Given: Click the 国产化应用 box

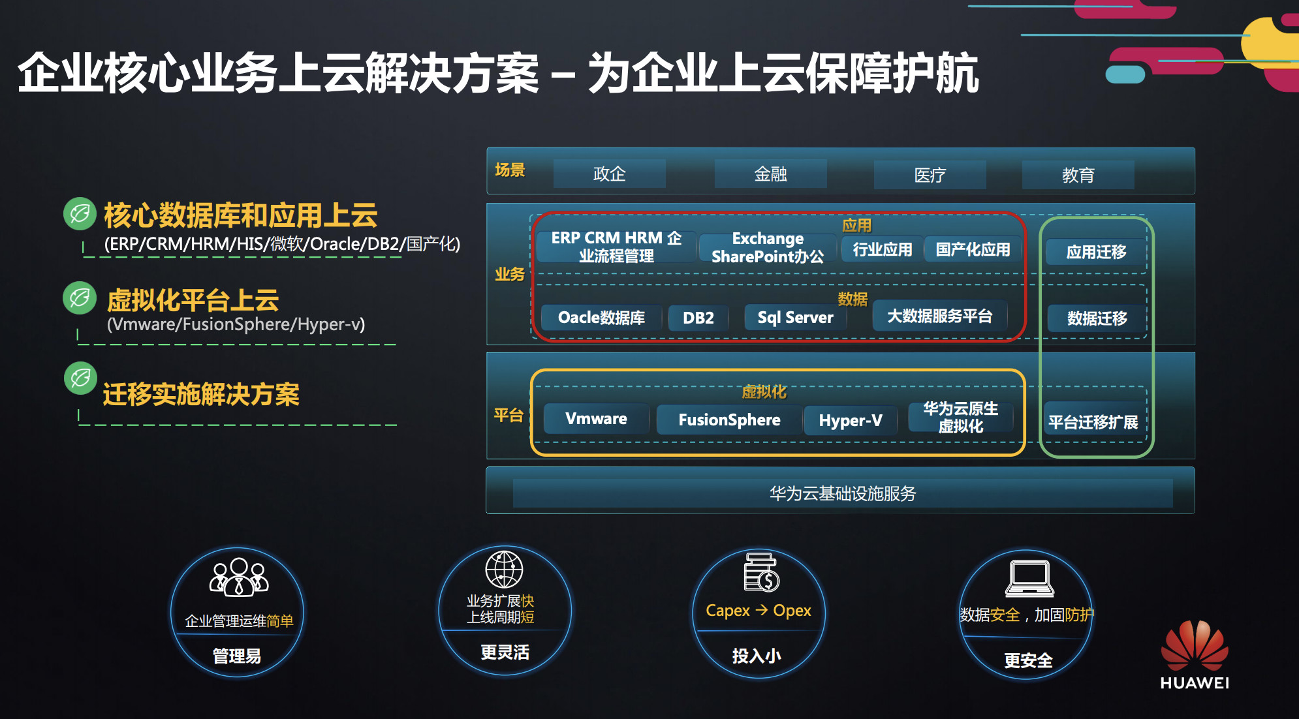Looking at the screenshot, I should click(973, 249).
